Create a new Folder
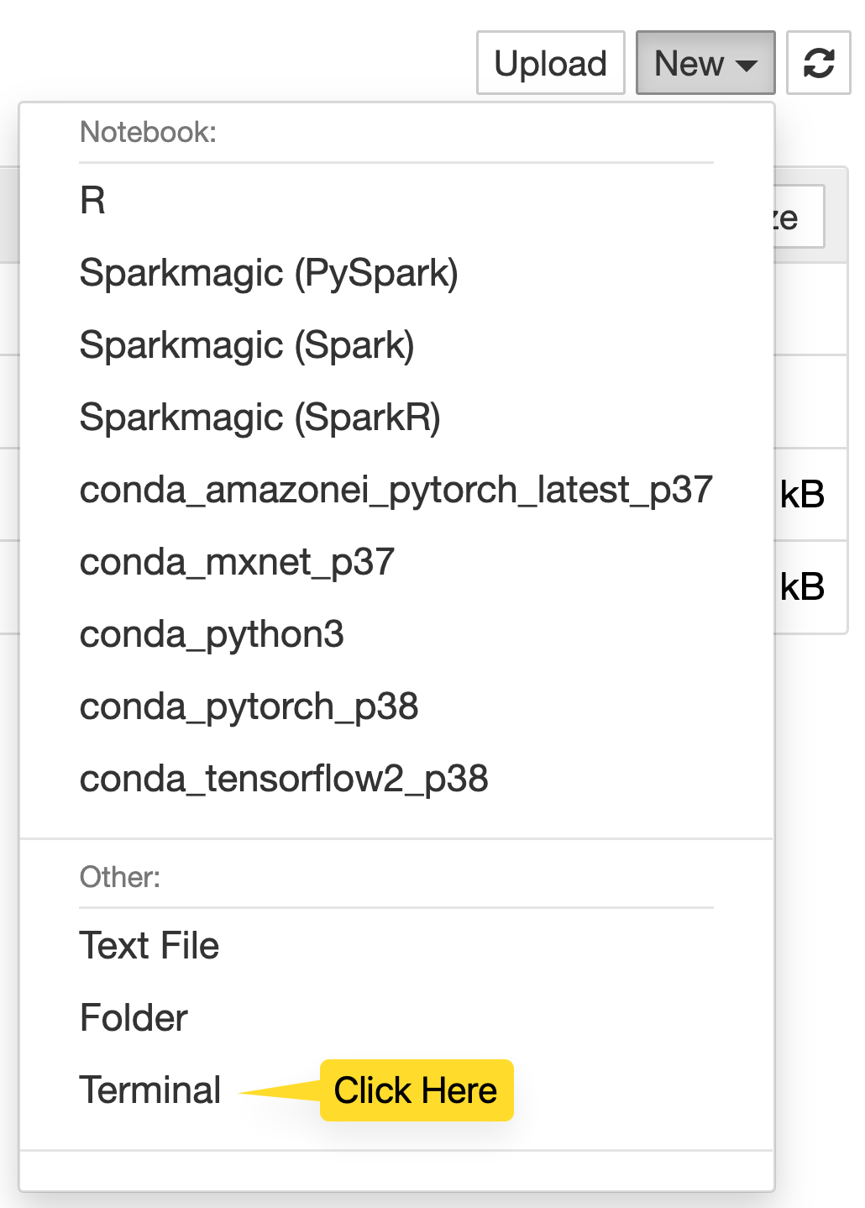This screenshot has width=865, height=1208. coord(133,1017)
